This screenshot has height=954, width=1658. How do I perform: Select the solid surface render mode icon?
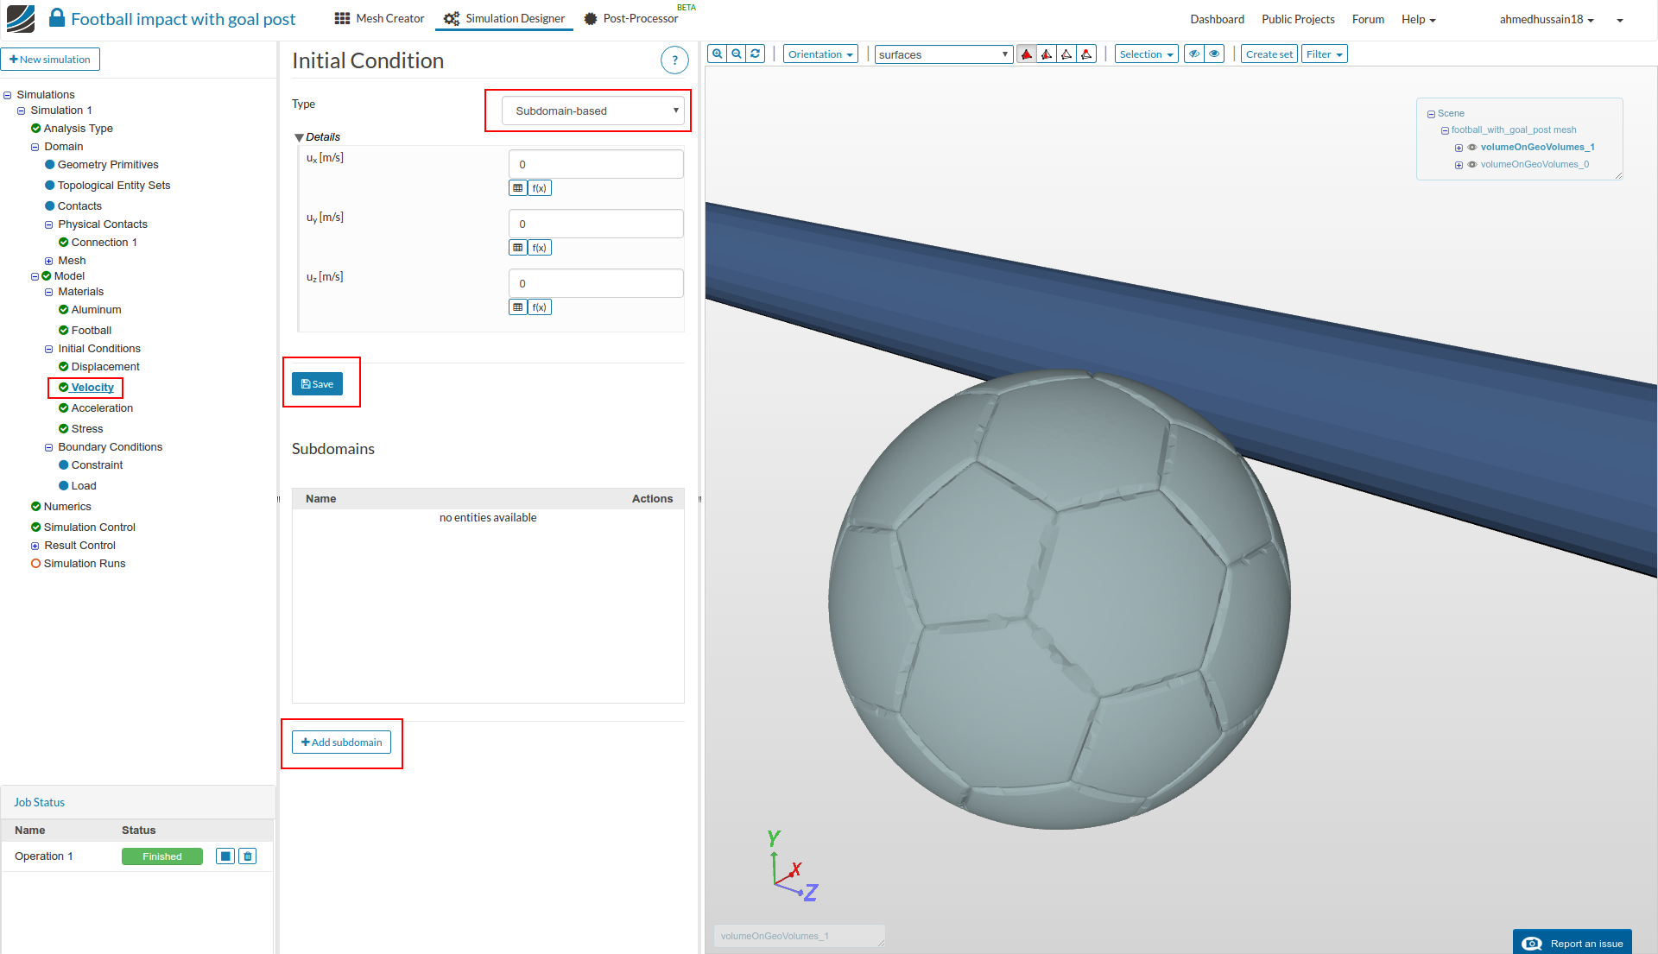pos(1027,54)
